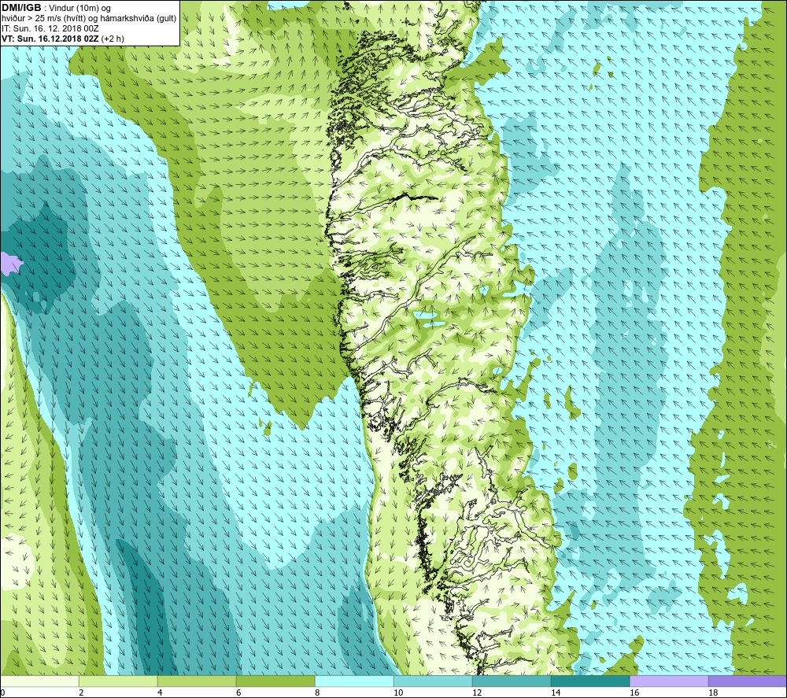
Task: Click the scale label '16'
Action: [634, 693]
